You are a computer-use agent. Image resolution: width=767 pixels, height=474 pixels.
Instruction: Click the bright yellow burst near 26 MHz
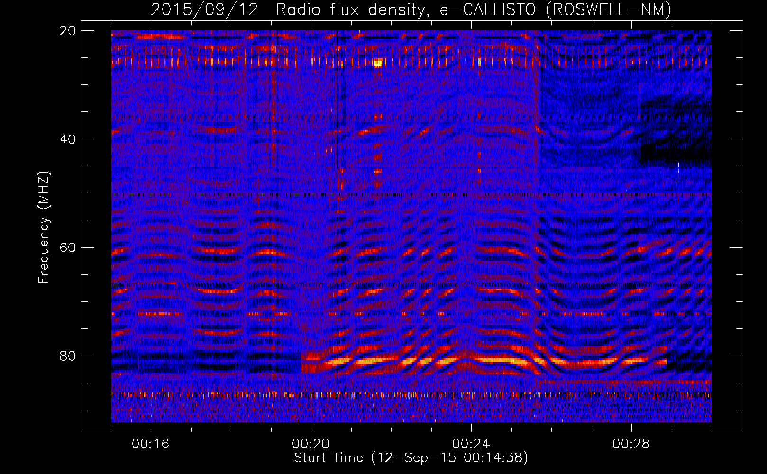378,63
